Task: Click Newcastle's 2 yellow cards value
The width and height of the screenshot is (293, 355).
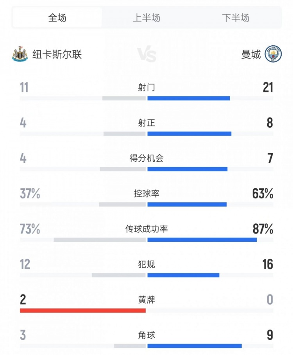Action: pos(23,300)
